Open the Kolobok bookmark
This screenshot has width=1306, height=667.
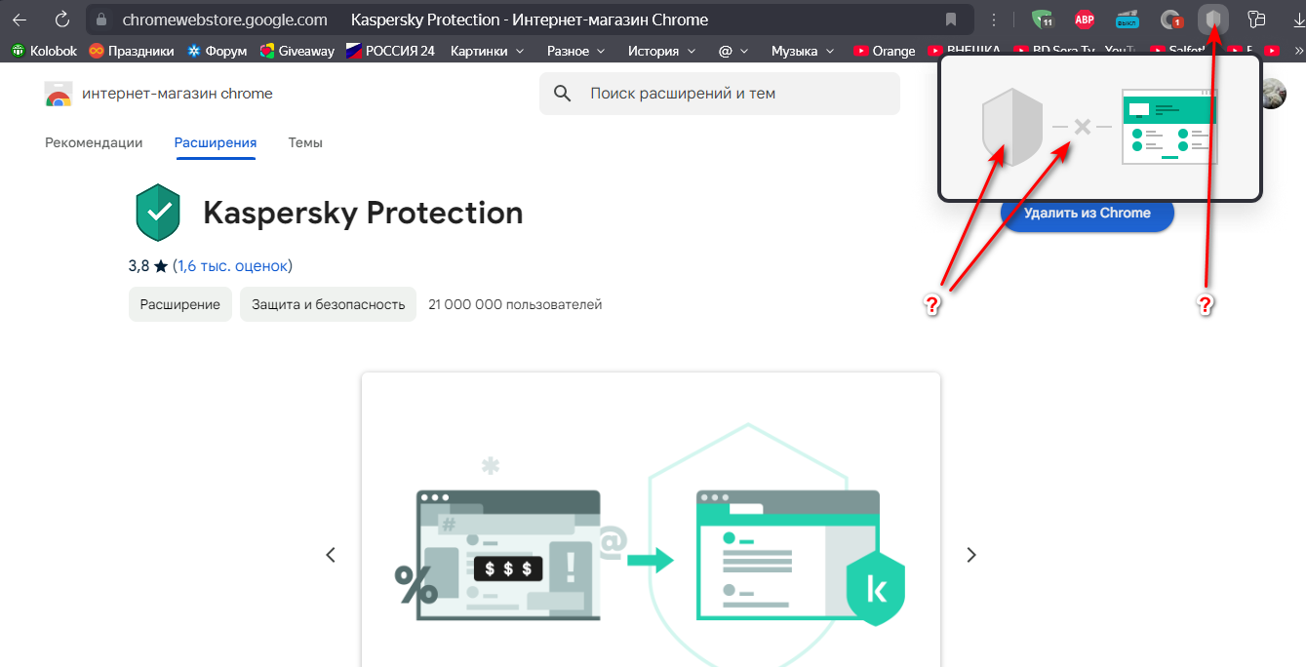coord(44,51)
